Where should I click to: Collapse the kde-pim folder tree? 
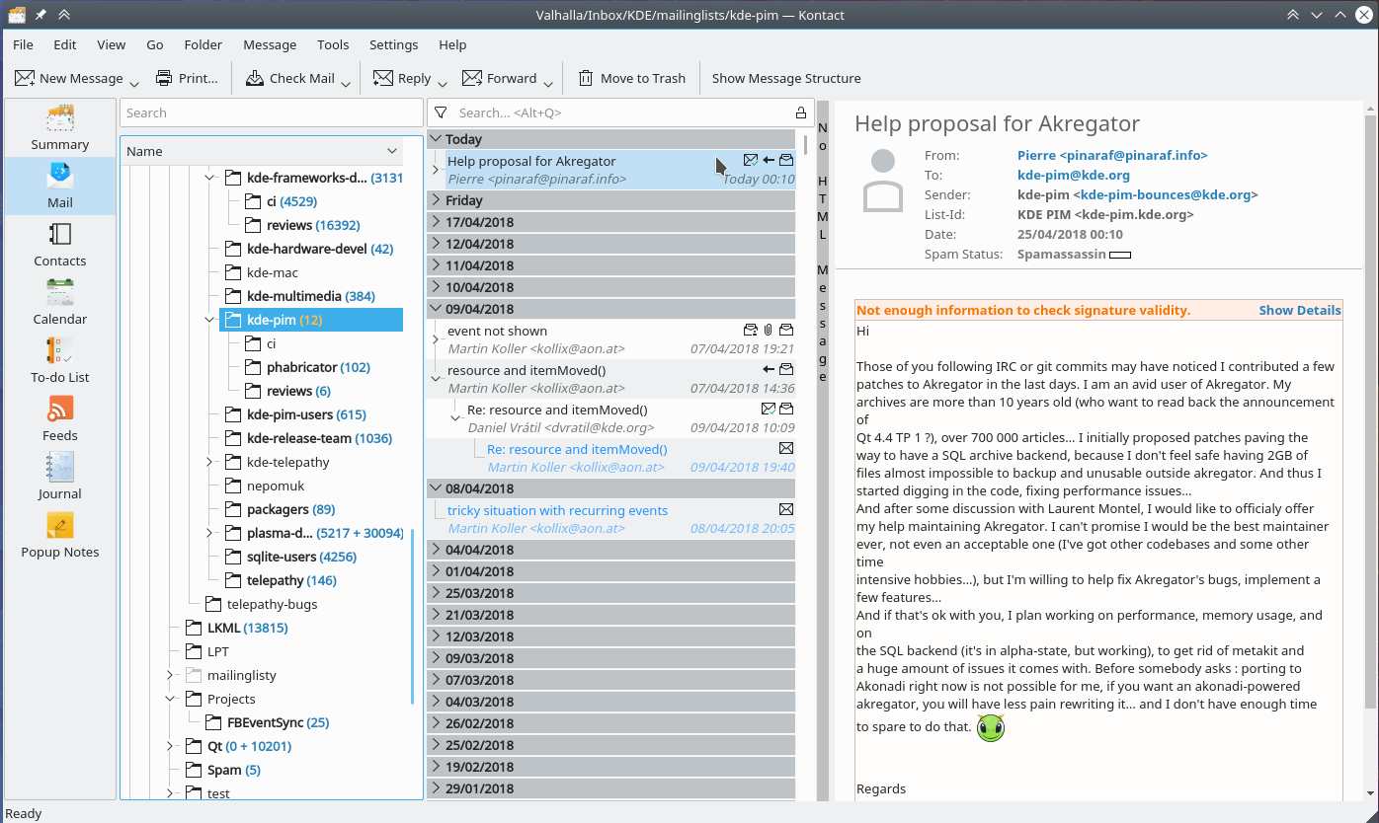coord(209,320)
